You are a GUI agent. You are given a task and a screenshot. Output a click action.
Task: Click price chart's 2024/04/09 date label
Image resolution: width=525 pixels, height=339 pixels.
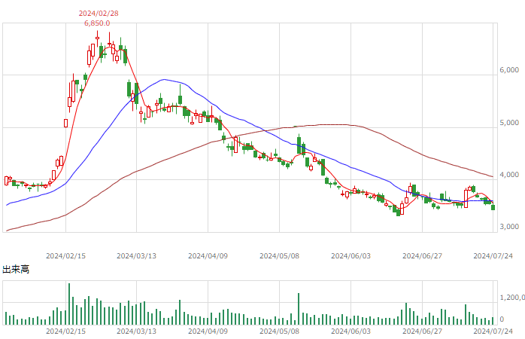pos(208,256)
